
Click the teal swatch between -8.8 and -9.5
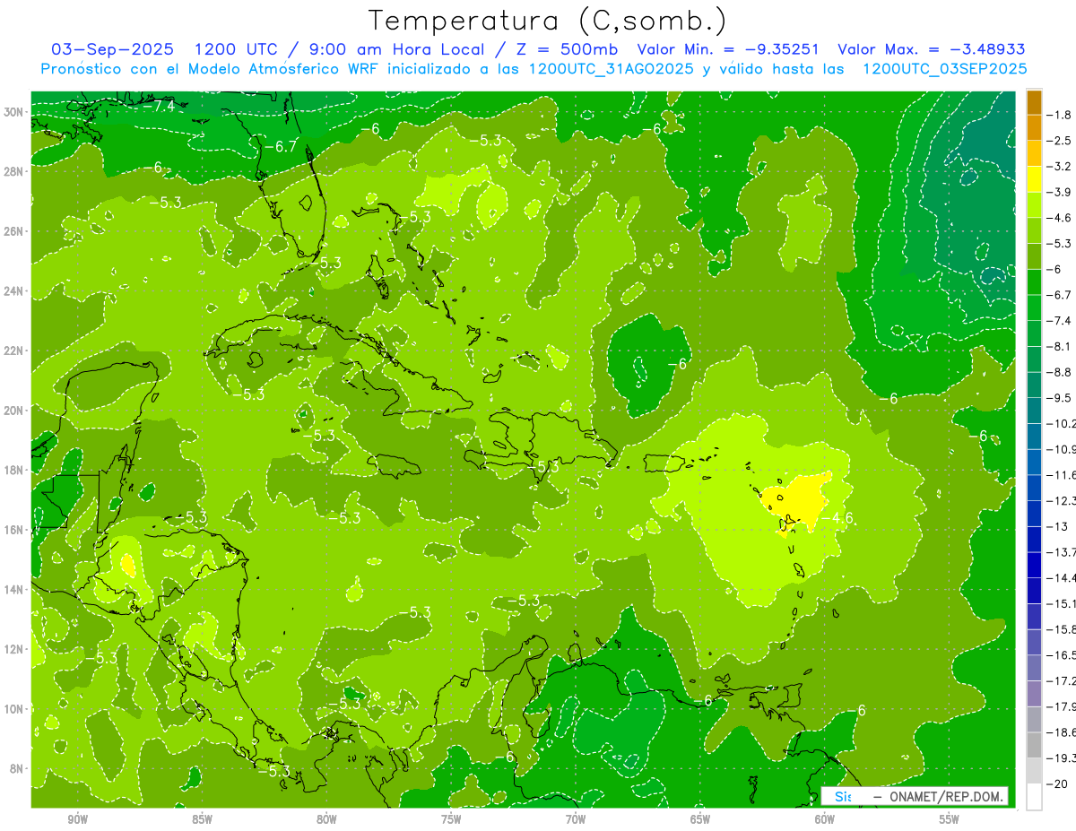[1034, 385]
